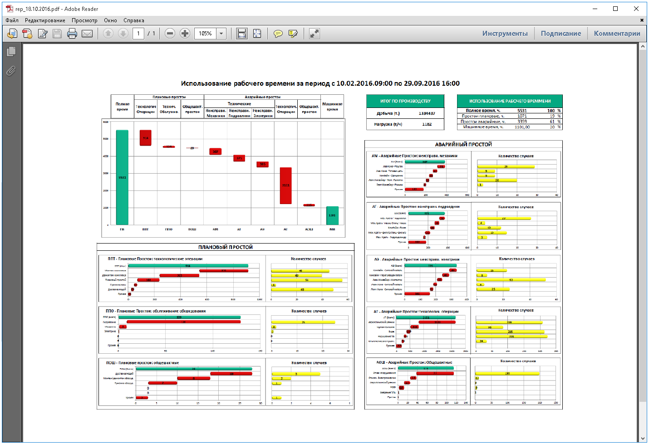The height and width of the screenshot is (444, 649).
Task: Open the Инструменты pane
Action: [x=505, y=34]
